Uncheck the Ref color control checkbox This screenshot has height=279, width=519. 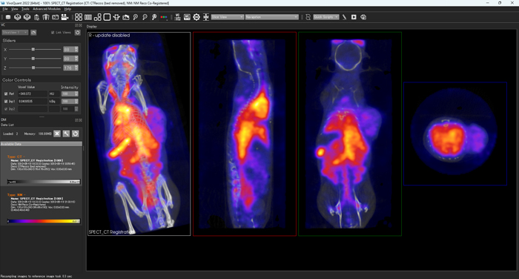6,93
